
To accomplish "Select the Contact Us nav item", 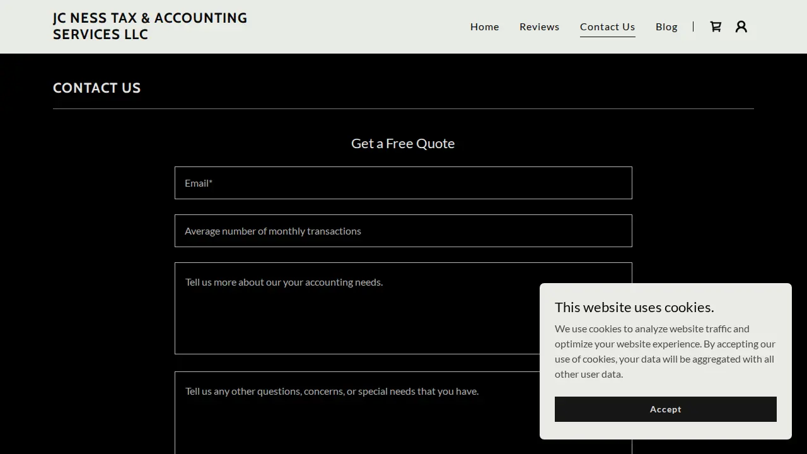I will click(x=608, y=26).
